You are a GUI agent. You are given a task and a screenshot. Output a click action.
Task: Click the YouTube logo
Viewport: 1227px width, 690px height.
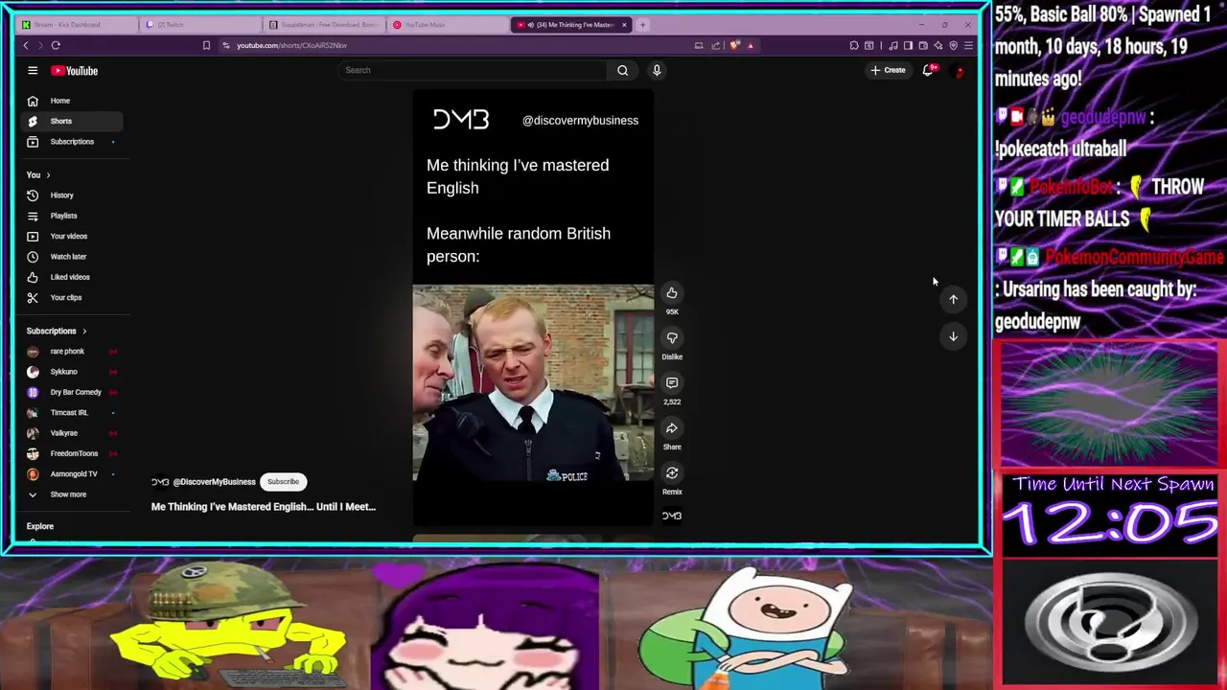pyautogui.click(x=75, y=70)
